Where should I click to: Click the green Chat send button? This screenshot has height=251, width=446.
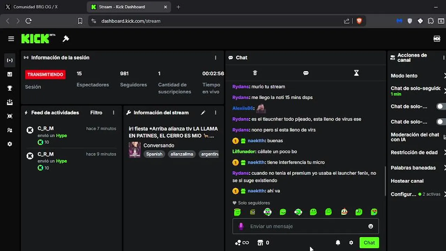tap(369, 243)
